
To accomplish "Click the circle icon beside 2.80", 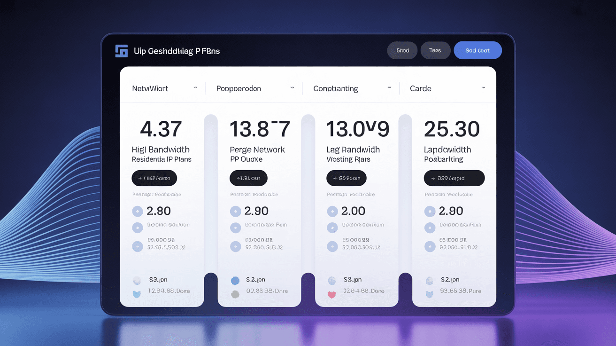I will [138, 211].
